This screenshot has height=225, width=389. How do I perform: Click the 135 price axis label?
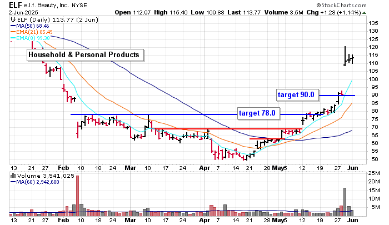point(373,23)
